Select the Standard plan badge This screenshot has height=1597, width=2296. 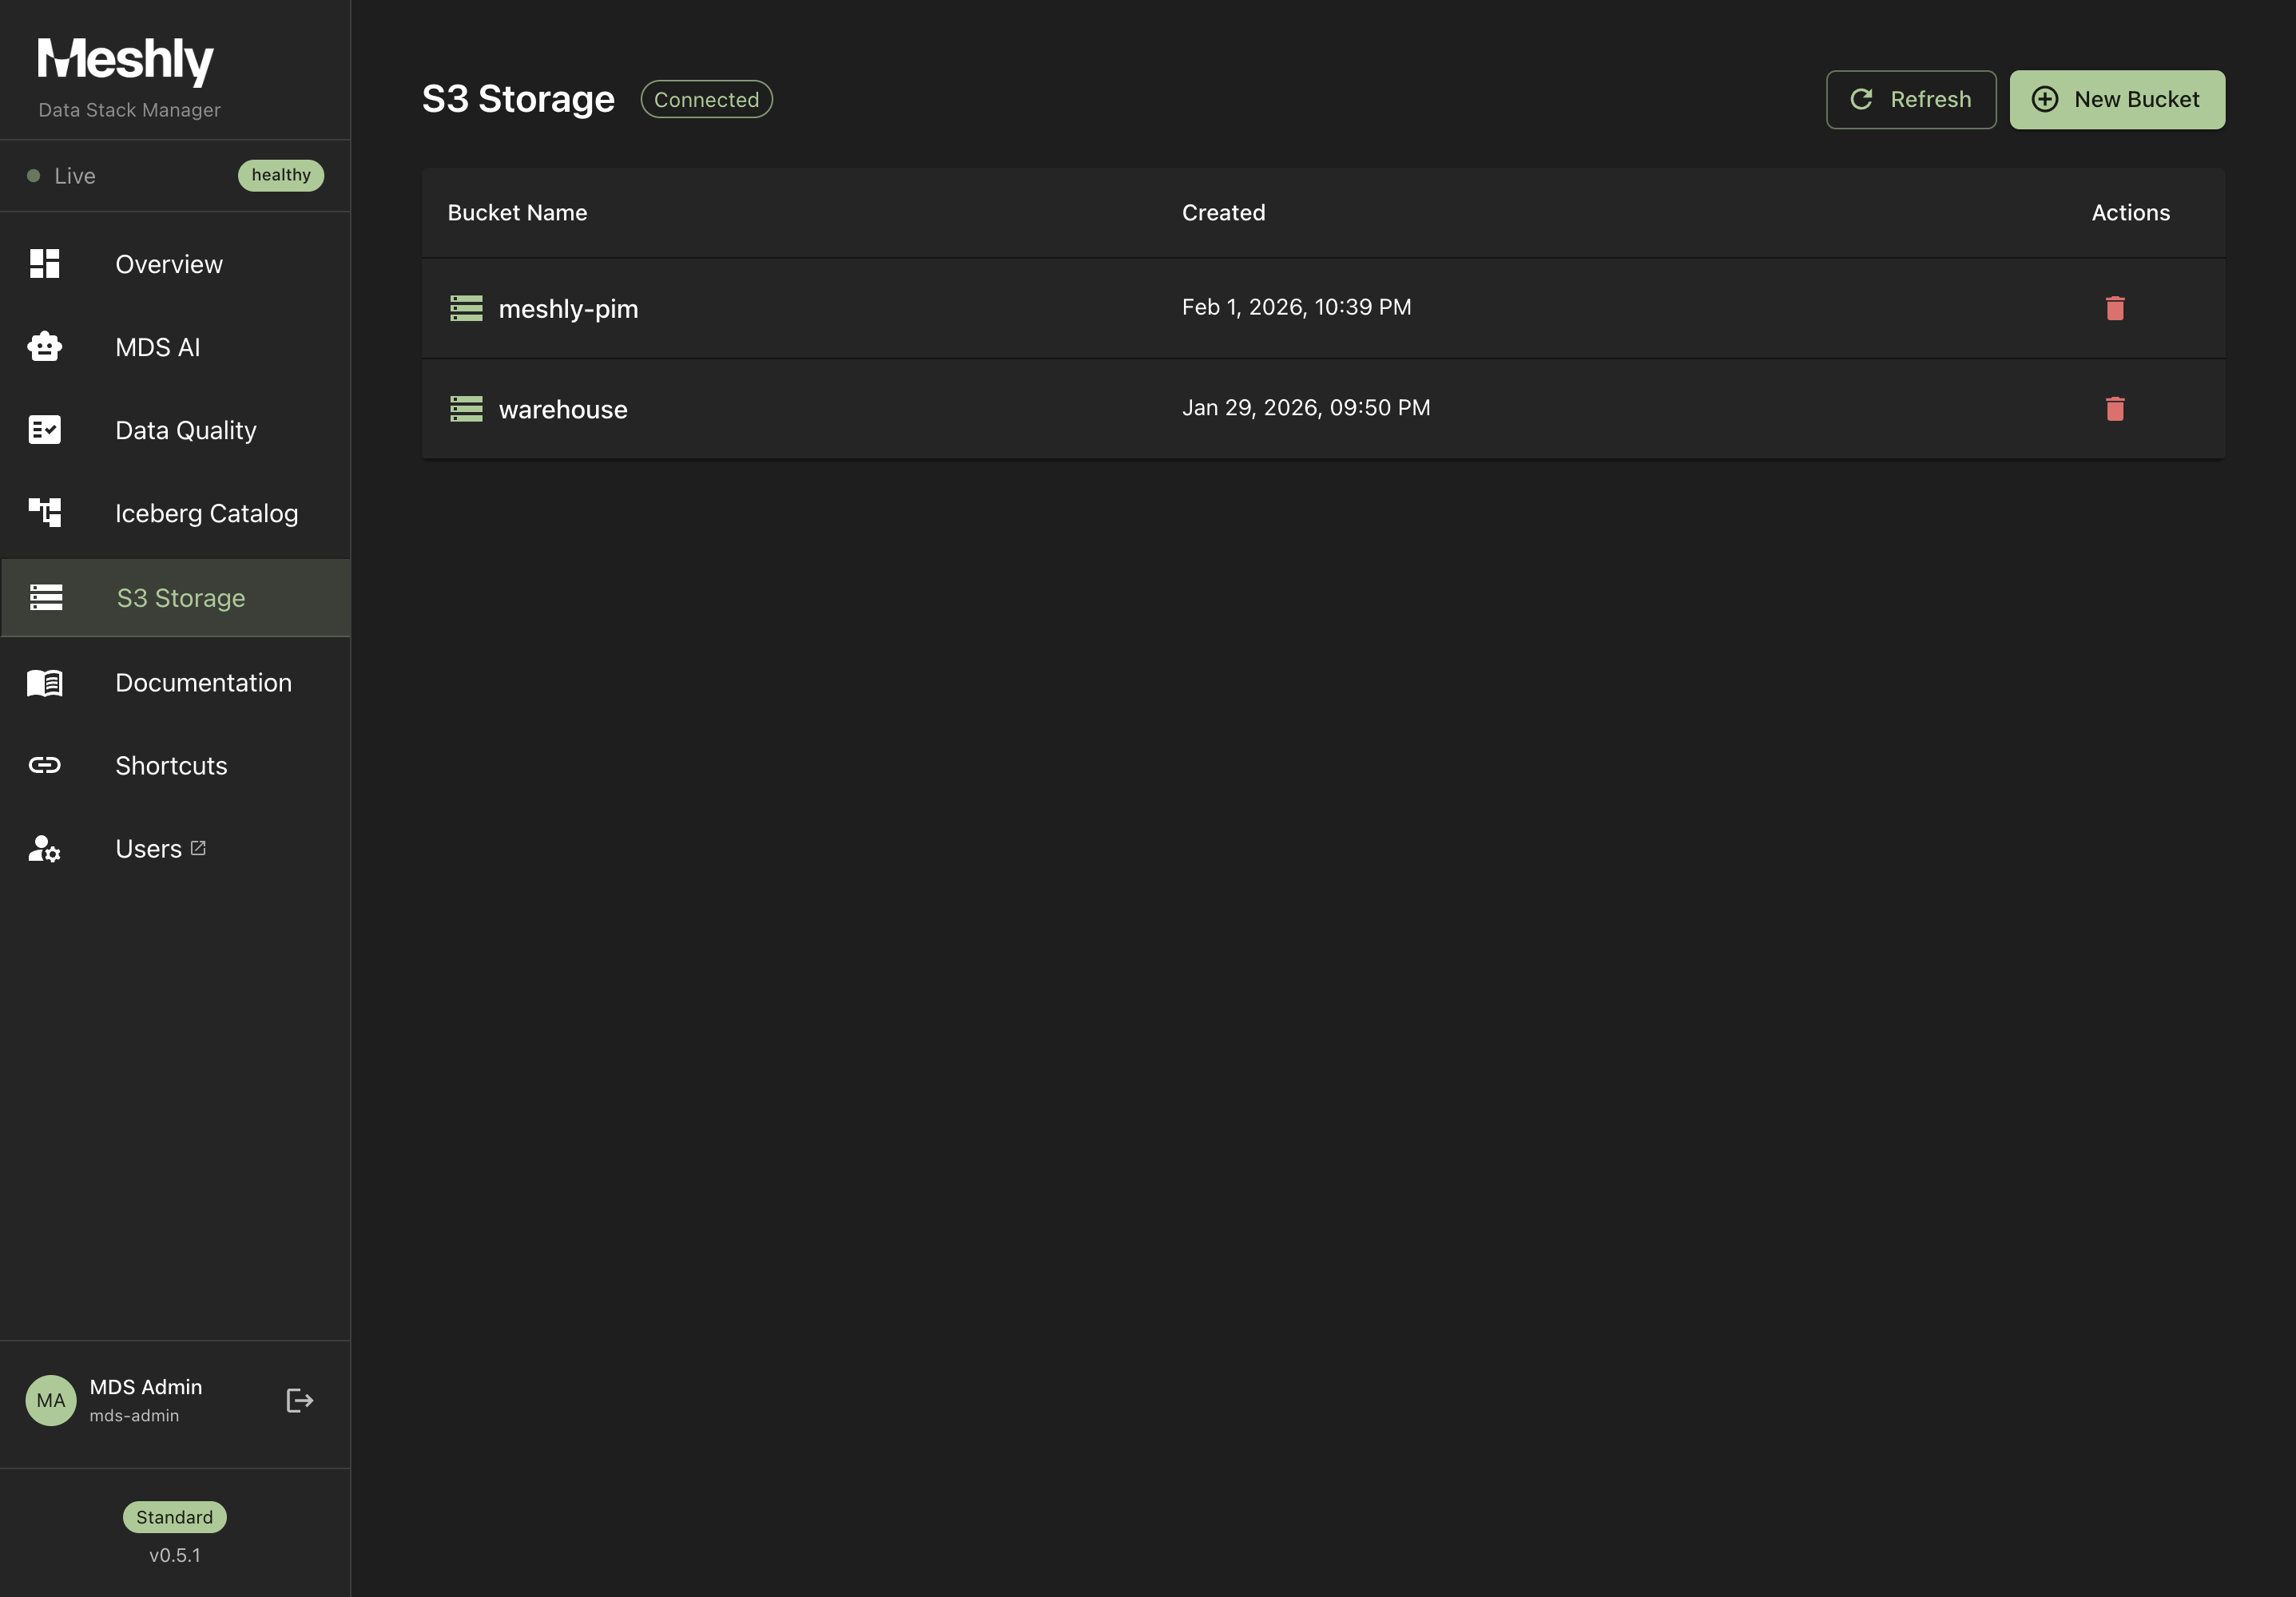coord(174,1517)
